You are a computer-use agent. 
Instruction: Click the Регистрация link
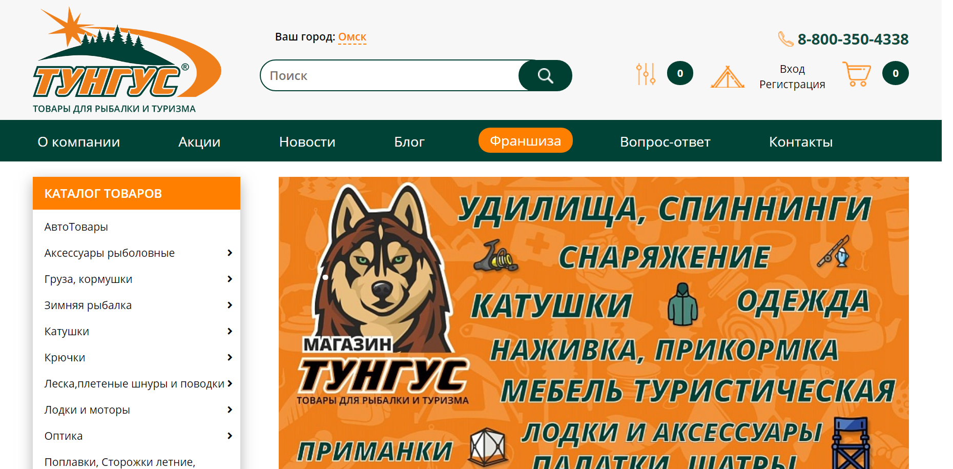792,85
